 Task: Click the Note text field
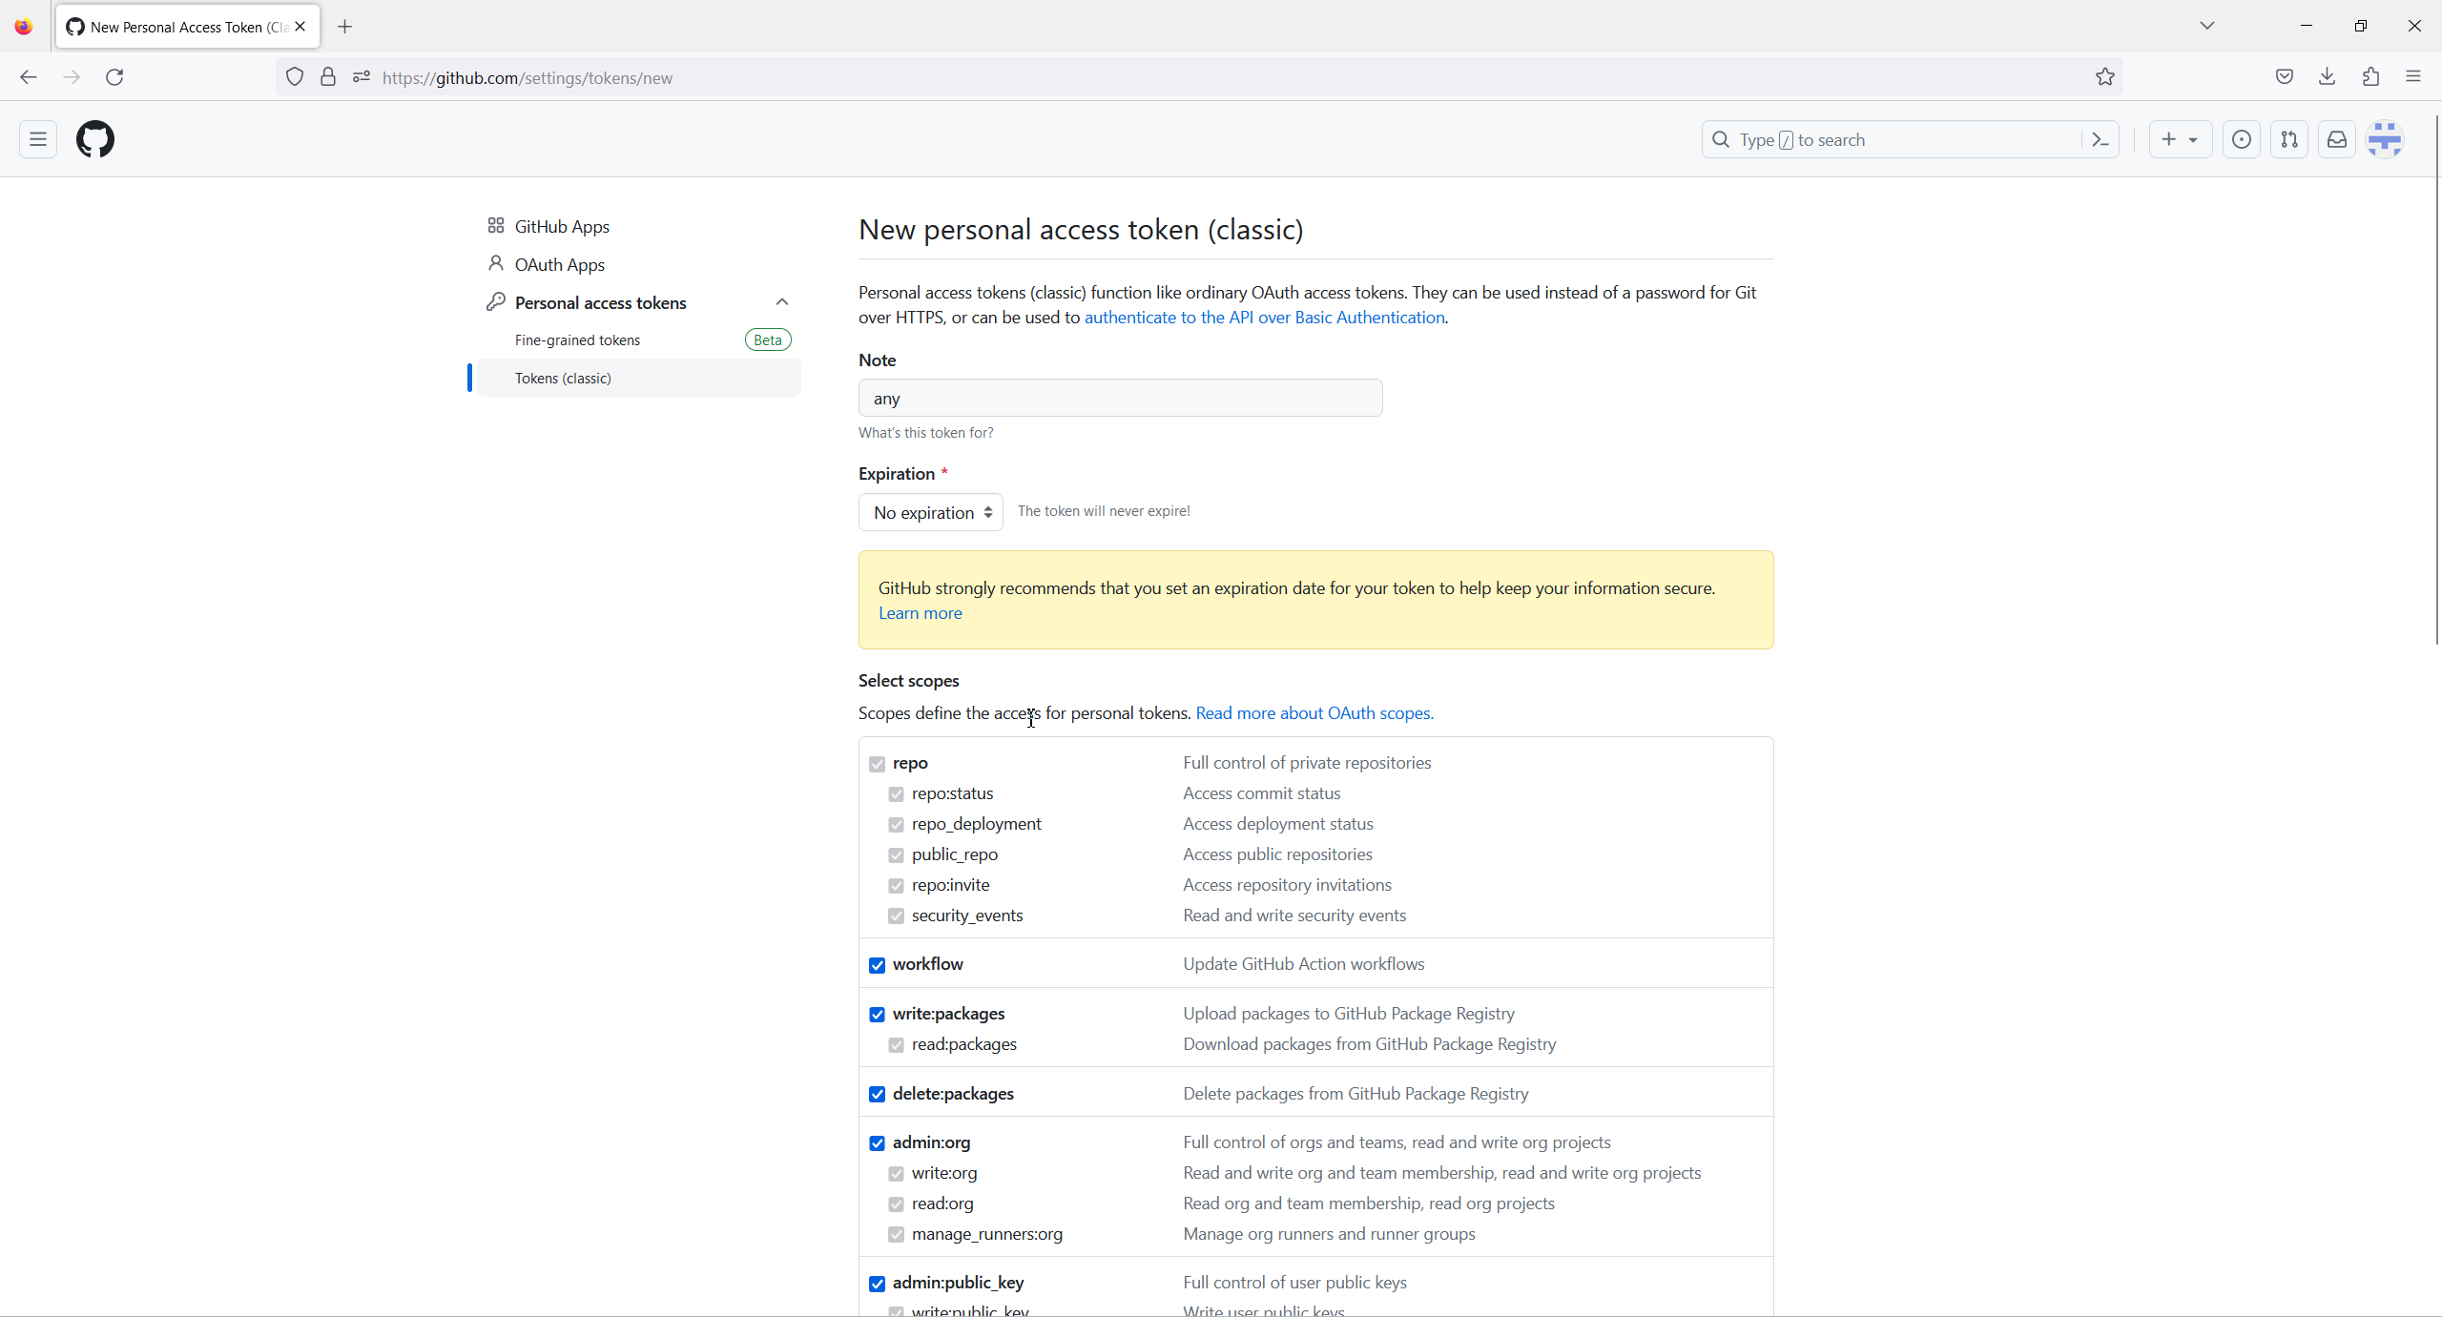point(1120,399)
